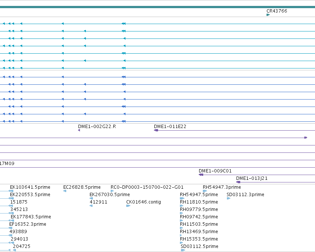Select the EK103641.5prime EST label
This screenshot has width=315, height=252.
tap(30, 187)
